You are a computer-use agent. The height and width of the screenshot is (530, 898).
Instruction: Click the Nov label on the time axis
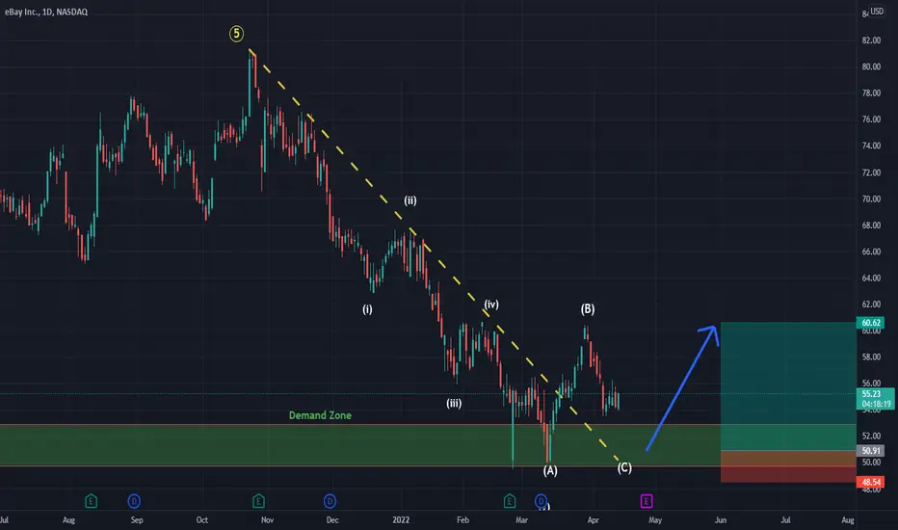pyautogui.click(x=267, y=520)
